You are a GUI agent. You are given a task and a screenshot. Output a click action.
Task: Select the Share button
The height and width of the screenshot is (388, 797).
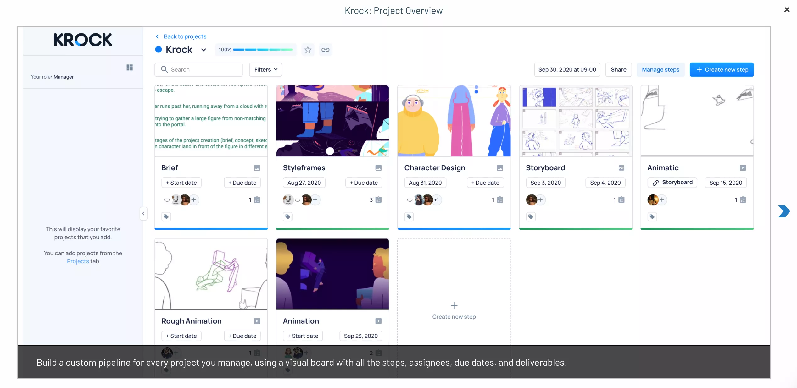pyautogui.click(x=619, y=69)
